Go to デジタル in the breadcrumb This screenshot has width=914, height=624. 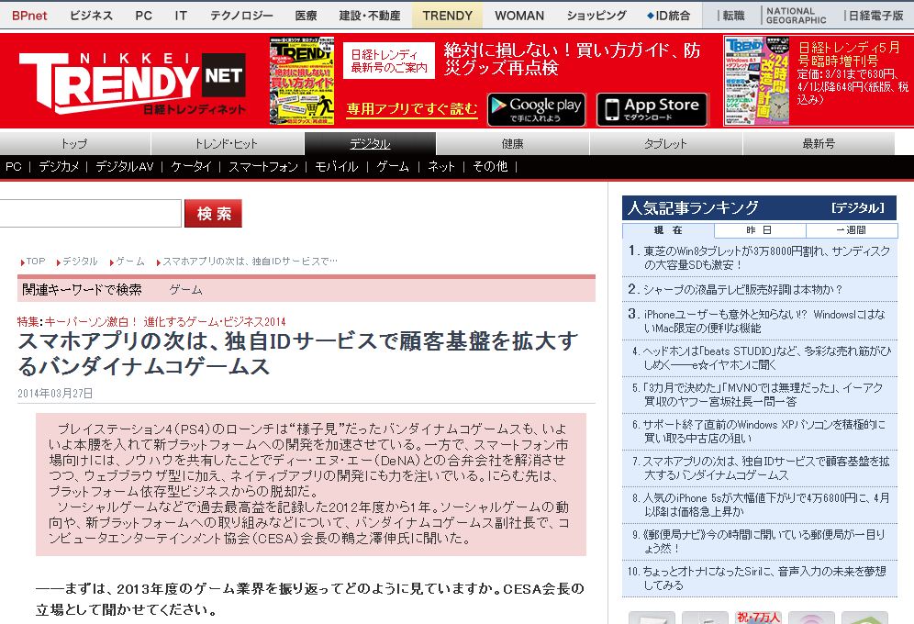80,261
